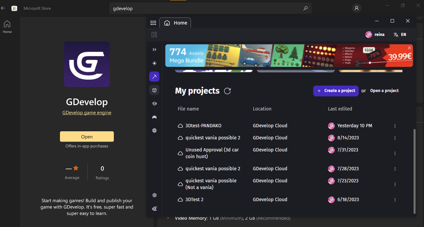Open the Community globe icon in the sidebar

tap(154, 131)
